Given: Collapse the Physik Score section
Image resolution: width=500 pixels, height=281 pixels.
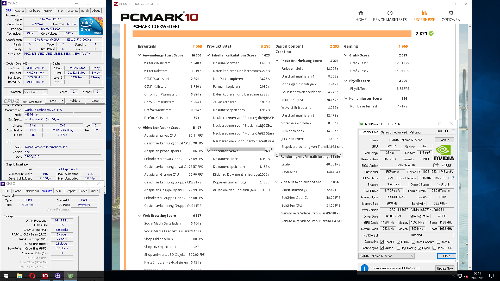Looking at the screenshot, I should (346, 81).
